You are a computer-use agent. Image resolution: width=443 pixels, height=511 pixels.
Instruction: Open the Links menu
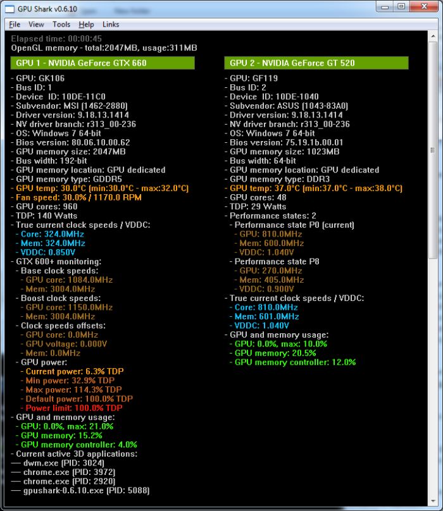[111, 25]
